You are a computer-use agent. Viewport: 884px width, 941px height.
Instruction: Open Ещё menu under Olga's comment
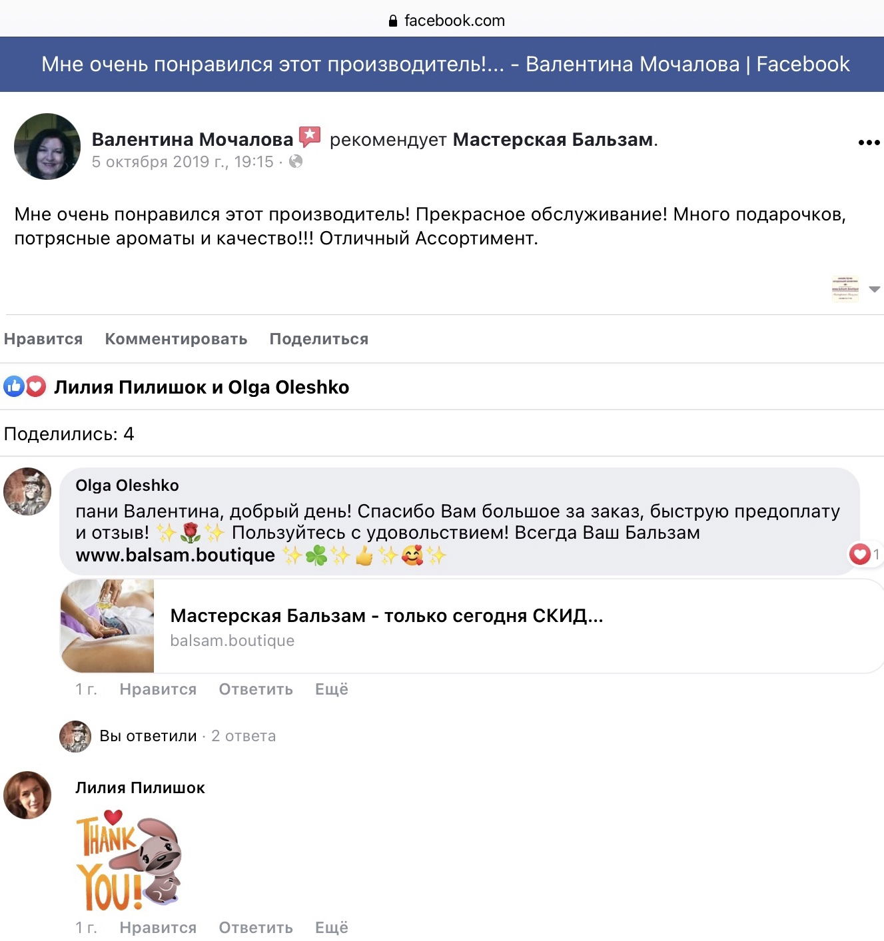pos(332,689)
